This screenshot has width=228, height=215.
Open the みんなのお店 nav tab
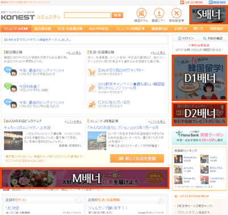pos(98,28)
